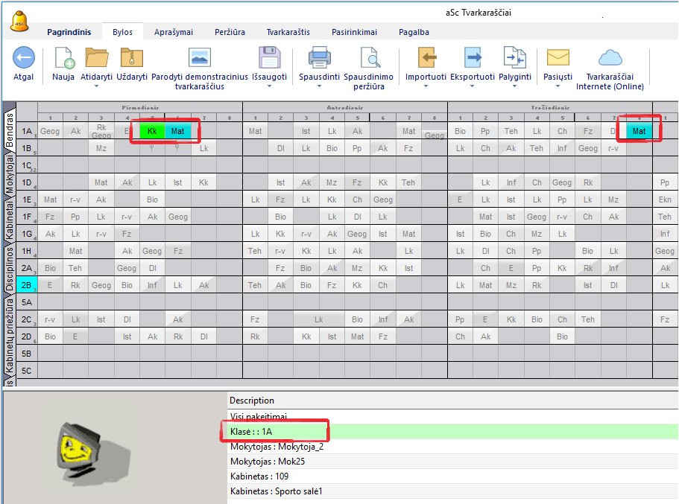Viewport: 679px width, 504px height.
Task: Expand the Spausdinti dropdown arrow
Action: pyautogui.click(x=319, y=86)
